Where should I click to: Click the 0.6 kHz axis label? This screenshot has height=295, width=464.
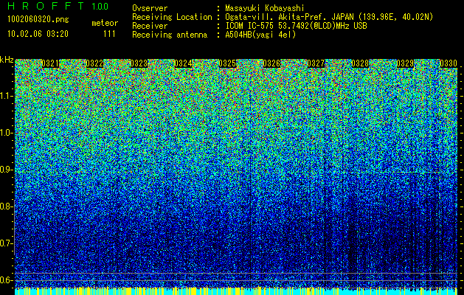[x=7, y=280]
